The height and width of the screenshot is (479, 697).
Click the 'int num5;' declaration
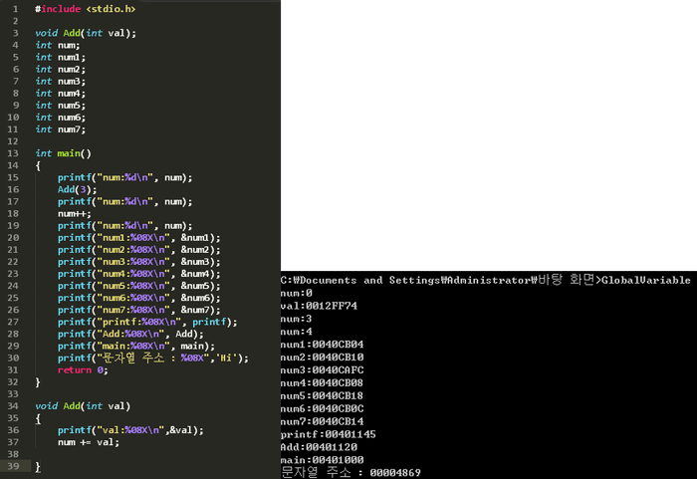pos(61,105)
